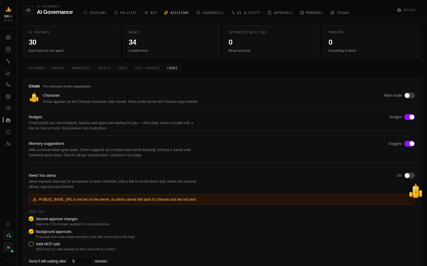This screenshot has width=427, height=266.
Task: Open the DEFAULT selector in header
Action: (407, 10)
